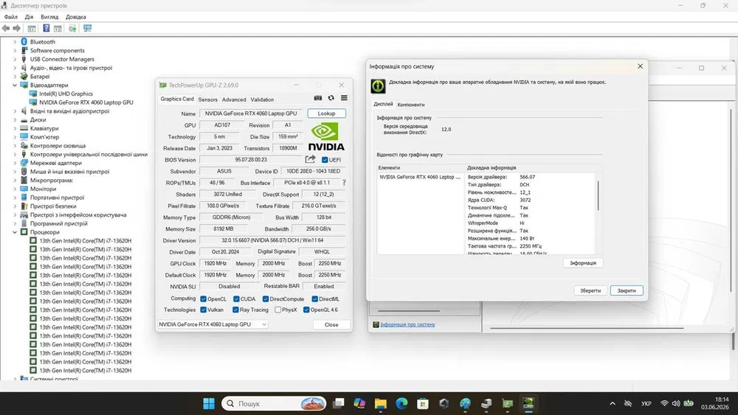Click the NVIDIA logo in GPU-Z
This screenshot has width=738, height=415.
tap(326, 137)
